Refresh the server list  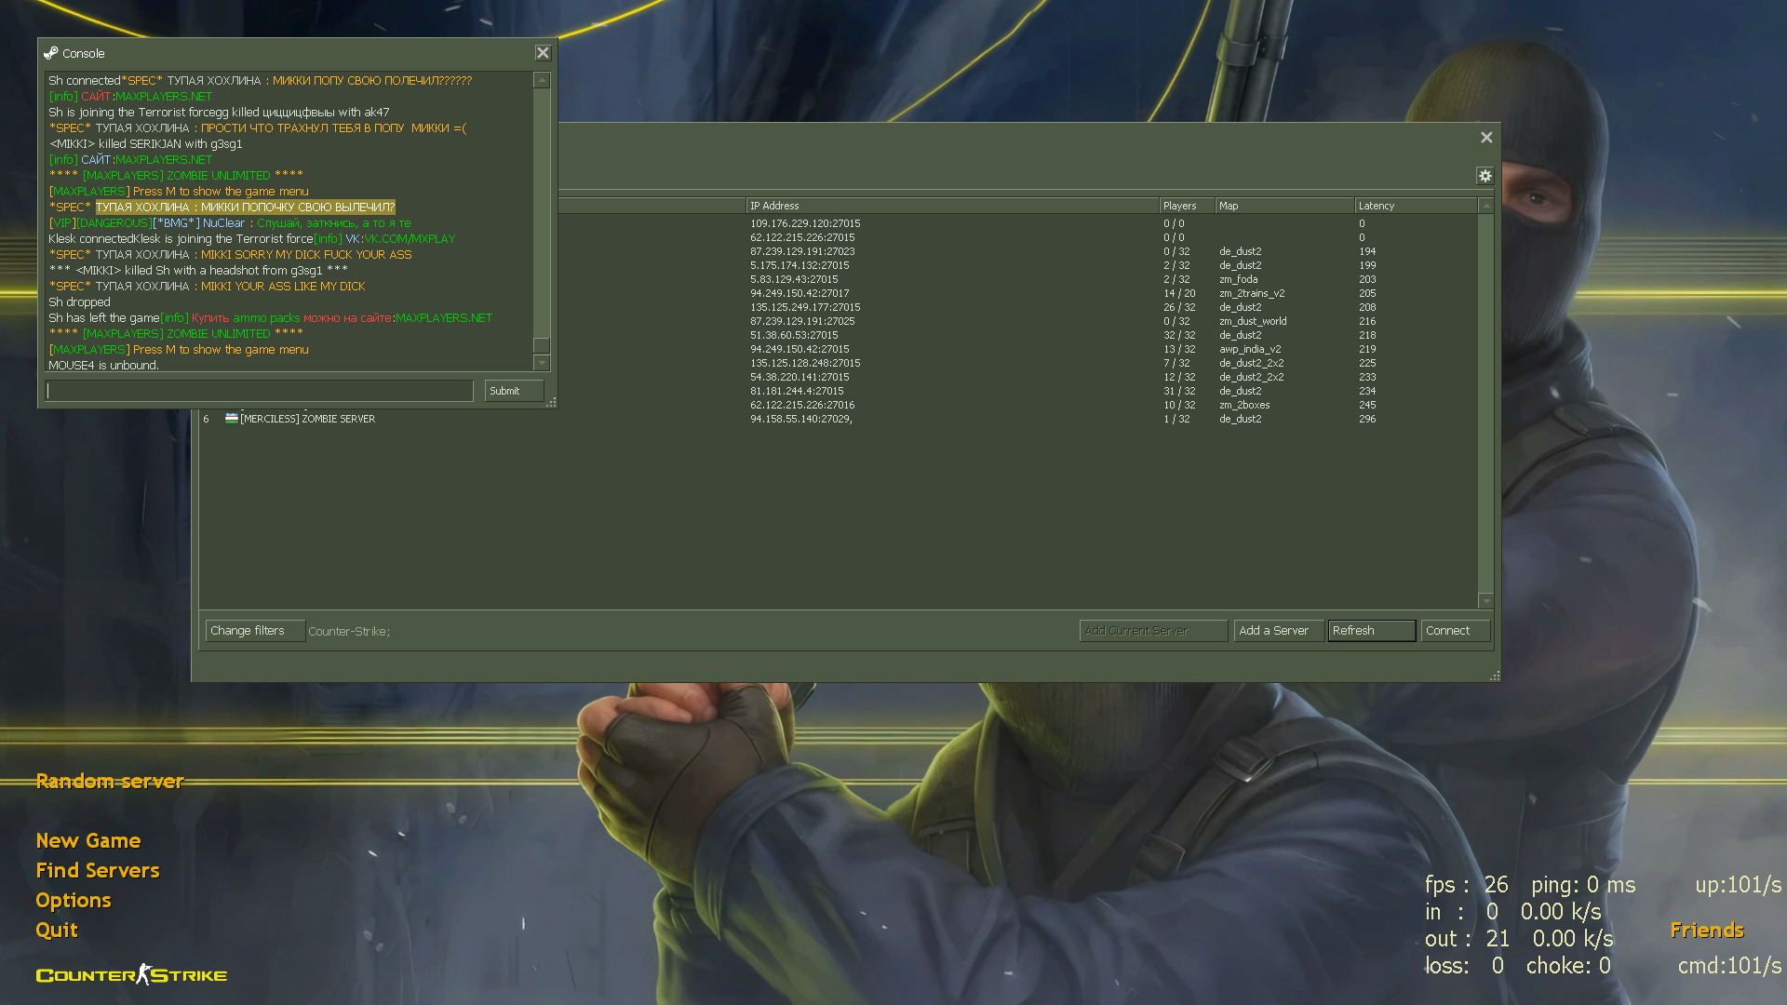click(1372, 631)
